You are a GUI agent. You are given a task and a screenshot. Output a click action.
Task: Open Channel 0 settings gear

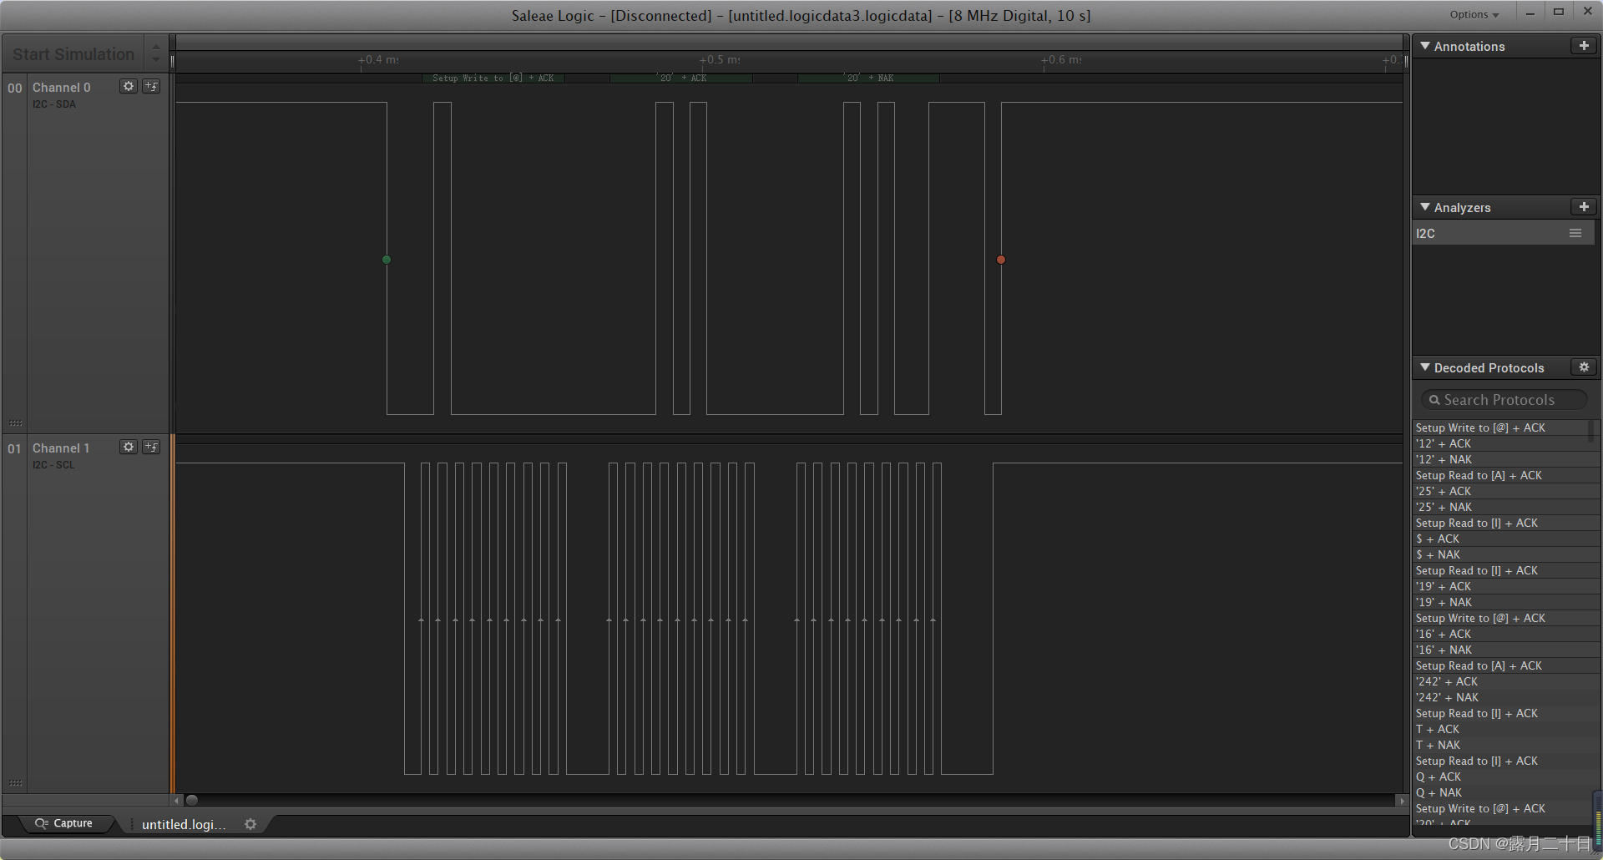tap(128, 86)
